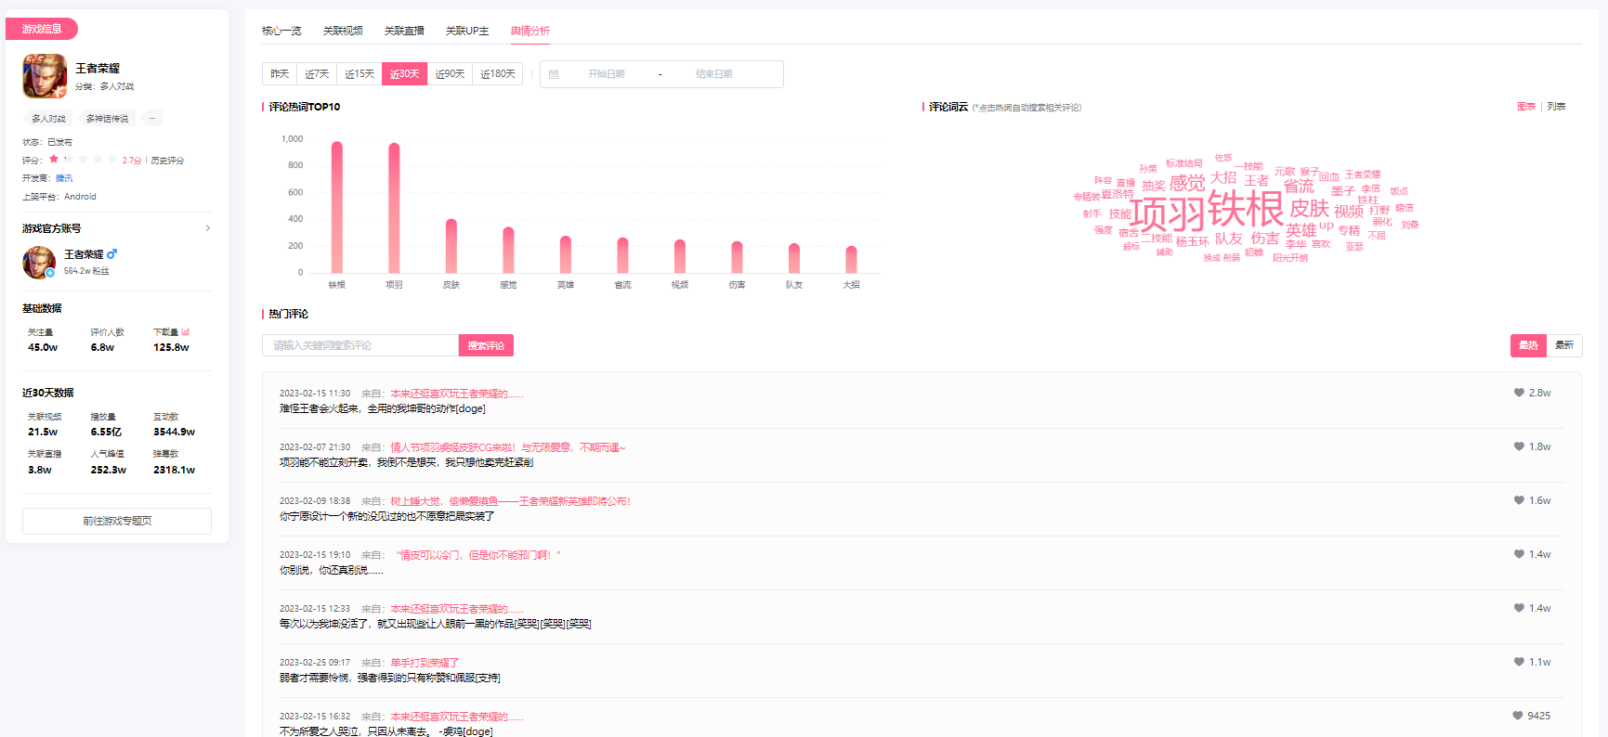The image size is (1608, 737).
Task: Click the heart icon with 1.8w likes
Action: coord(1519,446)
